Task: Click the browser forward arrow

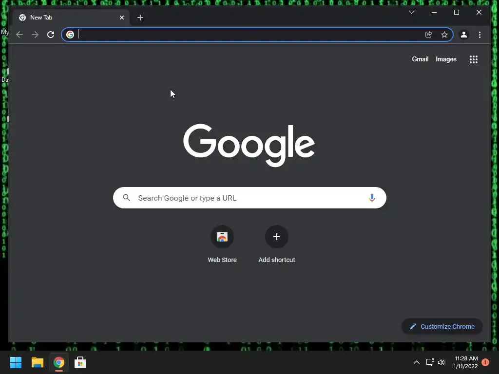Action: [35, 35]
